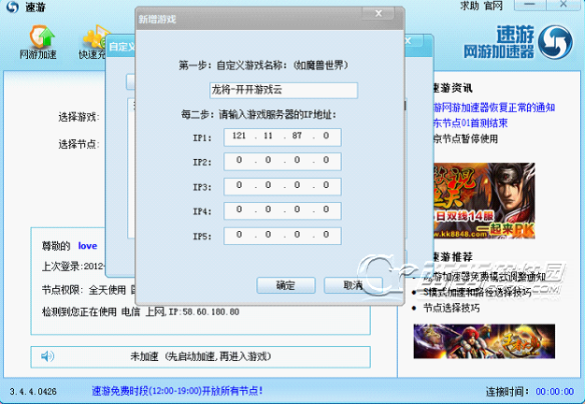Click the 速游推荐 section heading
The height and width of the screenshot is (404, 585).
click(452, 257)
